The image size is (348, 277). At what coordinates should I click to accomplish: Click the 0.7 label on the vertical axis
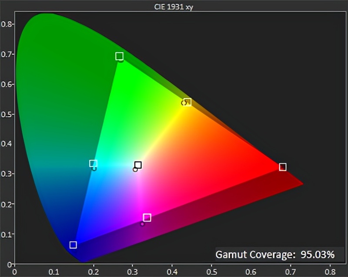point(7,54)
